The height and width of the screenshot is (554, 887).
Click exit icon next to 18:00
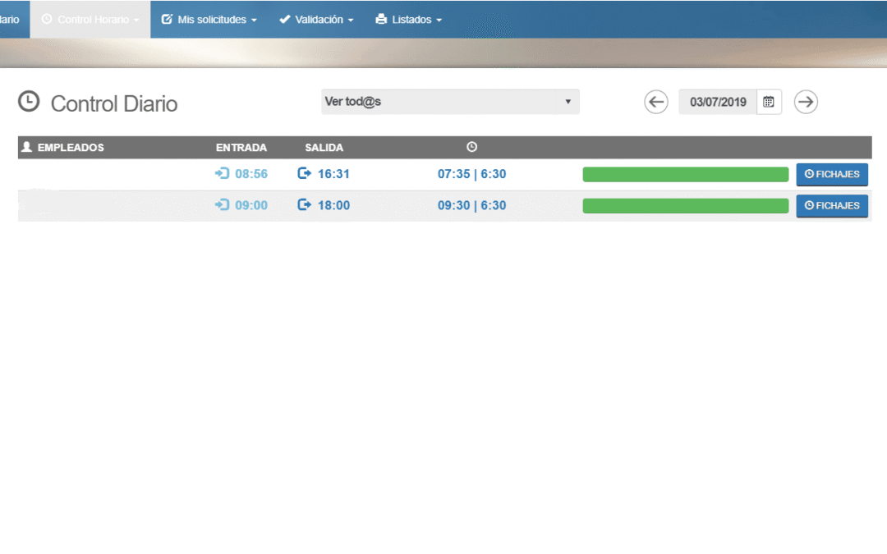click(x=305, y=205)
